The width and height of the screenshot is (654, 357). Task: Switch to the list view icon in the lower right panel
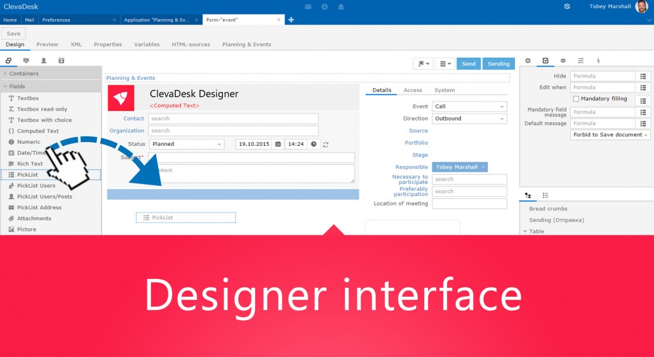545,195
